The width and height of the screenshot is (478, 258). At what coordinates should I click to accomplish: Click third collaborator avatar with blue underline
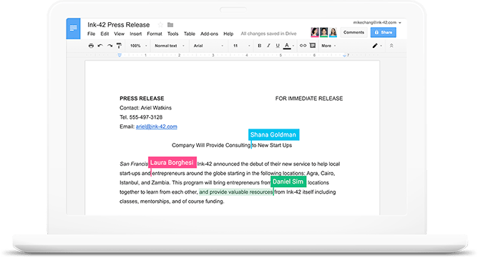[x=333, y=32]
